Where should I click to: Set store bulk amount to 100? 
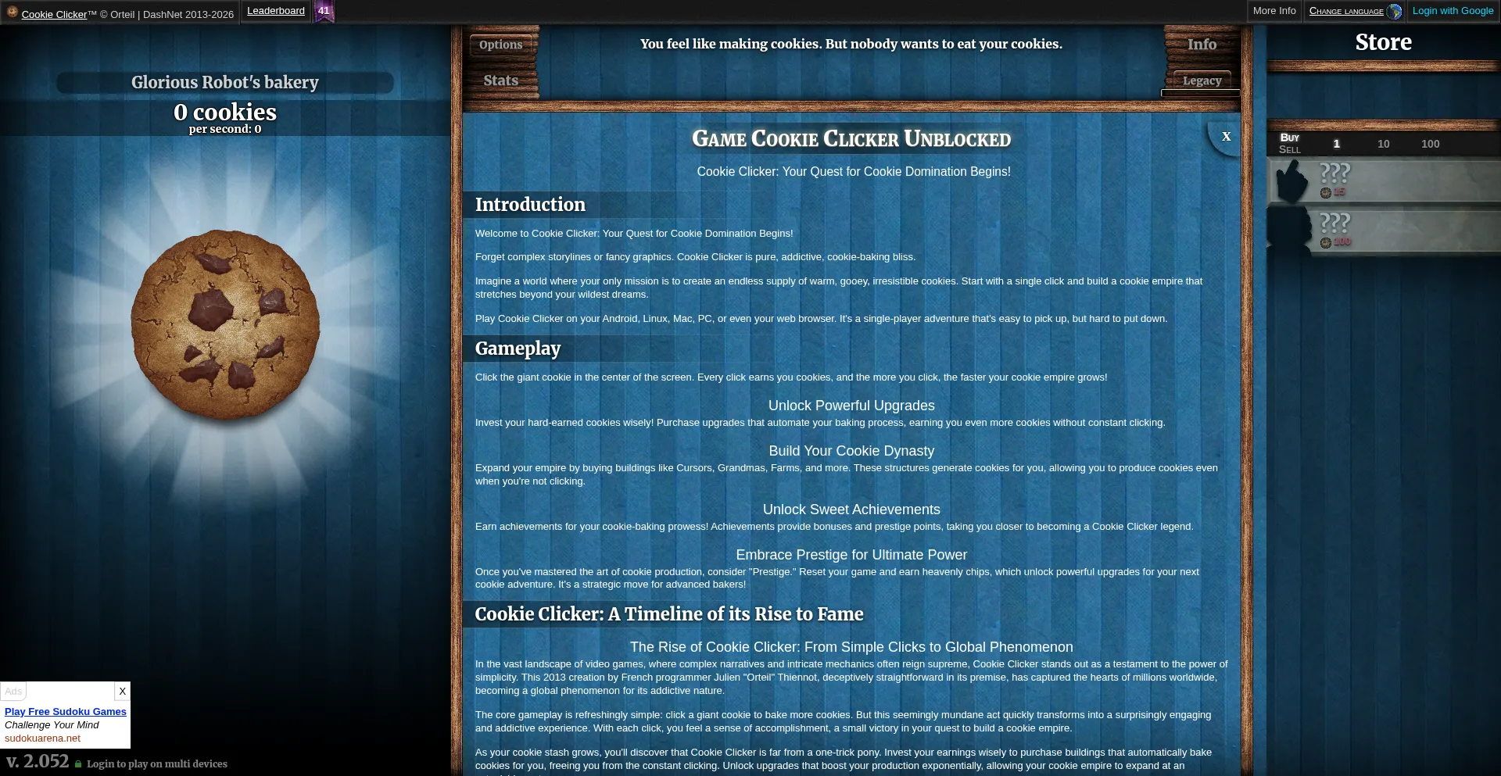[1430, 144]
